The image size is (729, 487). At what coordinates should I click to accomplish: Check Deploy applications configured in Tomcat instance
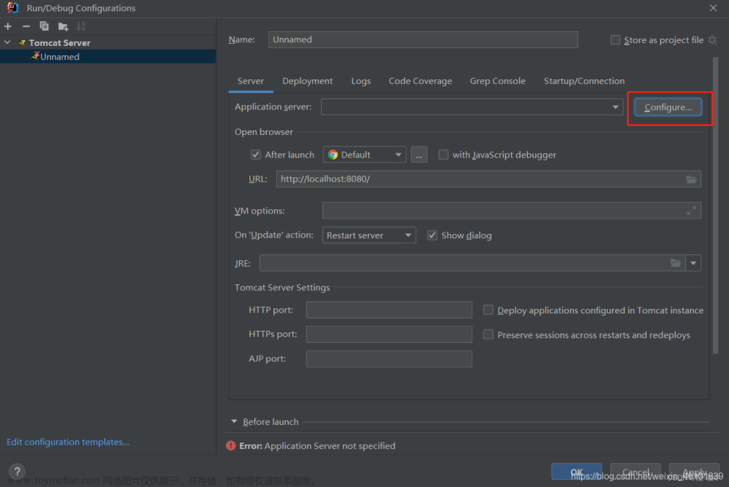pyautogui.click(x=488, y=310)
